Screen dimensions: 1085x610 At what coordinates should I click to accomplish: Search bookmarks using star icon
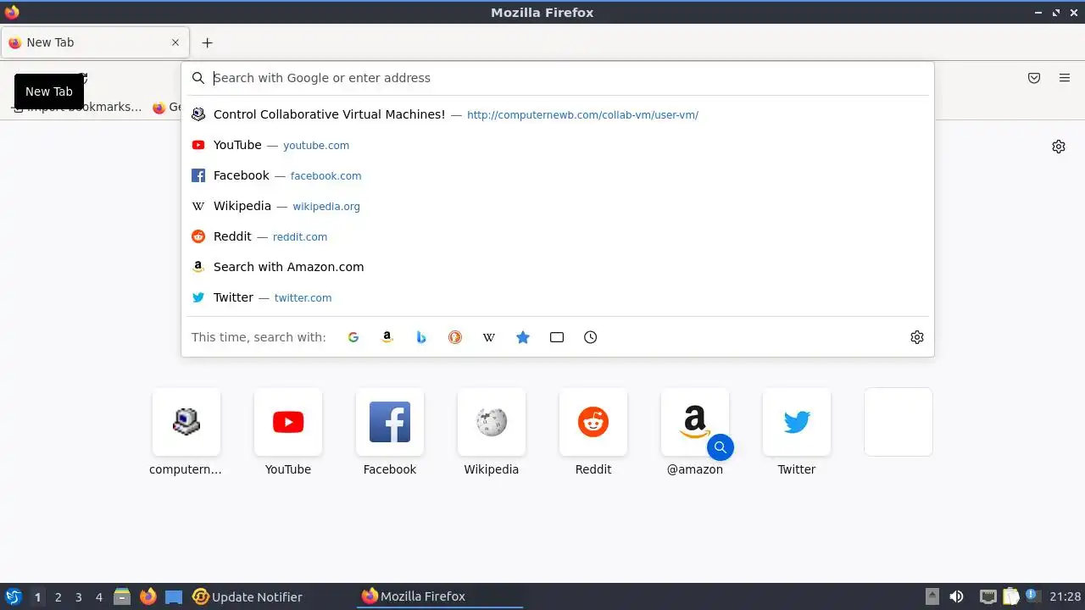[x=523, y=337]
